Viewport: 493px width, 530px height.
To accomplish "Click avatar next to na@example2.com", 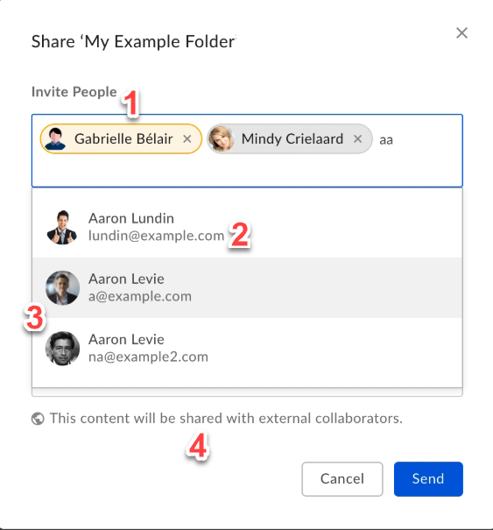I will pyautogui.click(x=62, y=348).
